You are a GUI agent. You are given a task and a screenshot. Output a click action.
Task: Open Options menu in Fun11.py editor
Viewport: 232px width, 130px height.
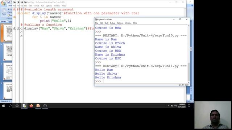pos(49,6)
